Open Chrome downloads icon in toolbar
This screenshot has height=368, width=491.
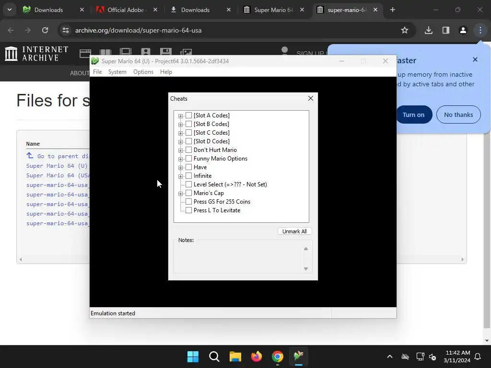[x=428, y=30]
